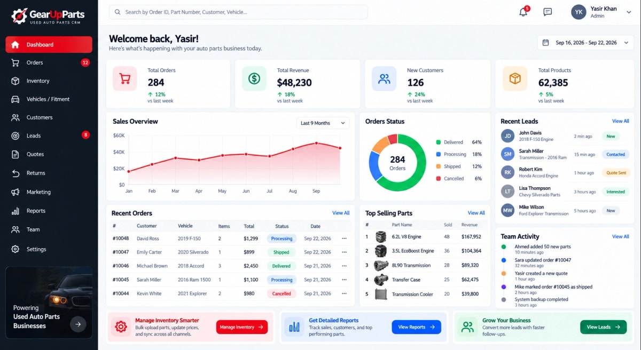Click the View Reports button
Viewport: 641px width, 350px height.
click(417, 327)
